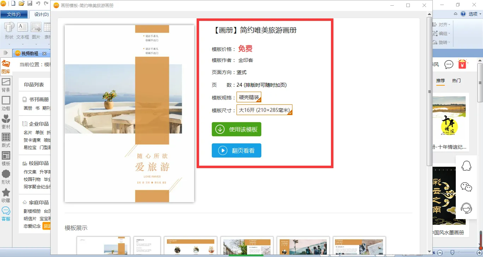Image resolution: width=483 pixels, height=257 pixels.
Task: Click the zoom slider handle in status bar
Action: pyautogui.click(x=452, y=252)
